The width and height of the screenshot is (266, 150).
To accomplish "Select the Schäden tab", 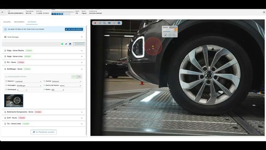I will point(32,22).
